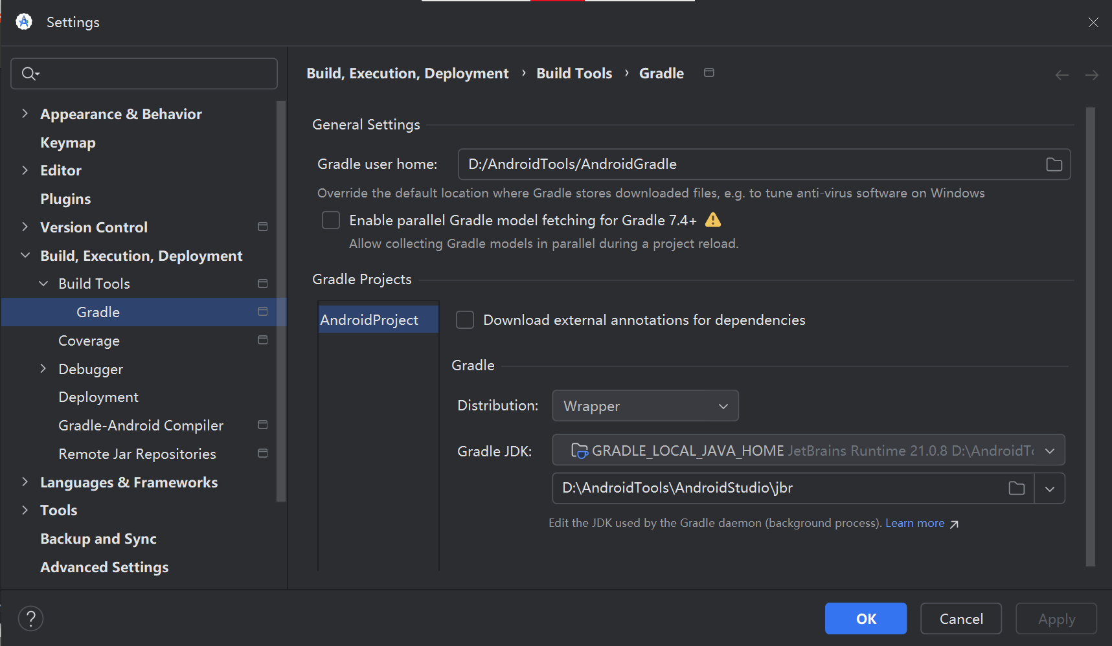The height and width of the screenshot is (646, 1112).
Task: Toggle Download external annotations for dependencies
Action: pos(465,320)
